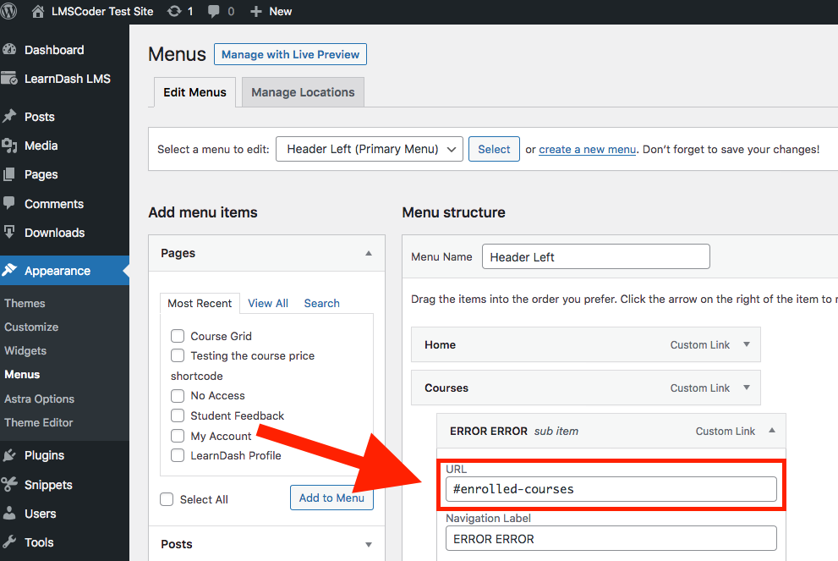Check the Course Grid checkbox
The image size is (838, 561).
(178, 336)
